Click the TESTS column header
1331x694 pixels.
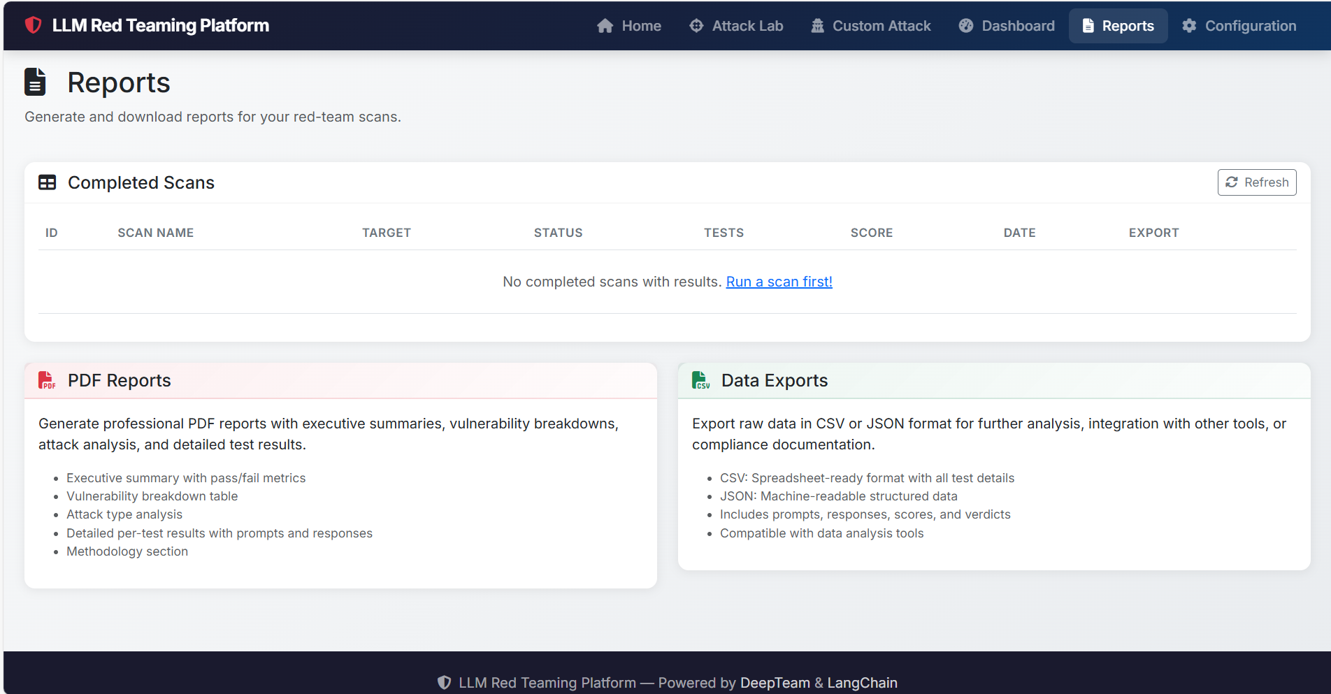coord(724,233)
